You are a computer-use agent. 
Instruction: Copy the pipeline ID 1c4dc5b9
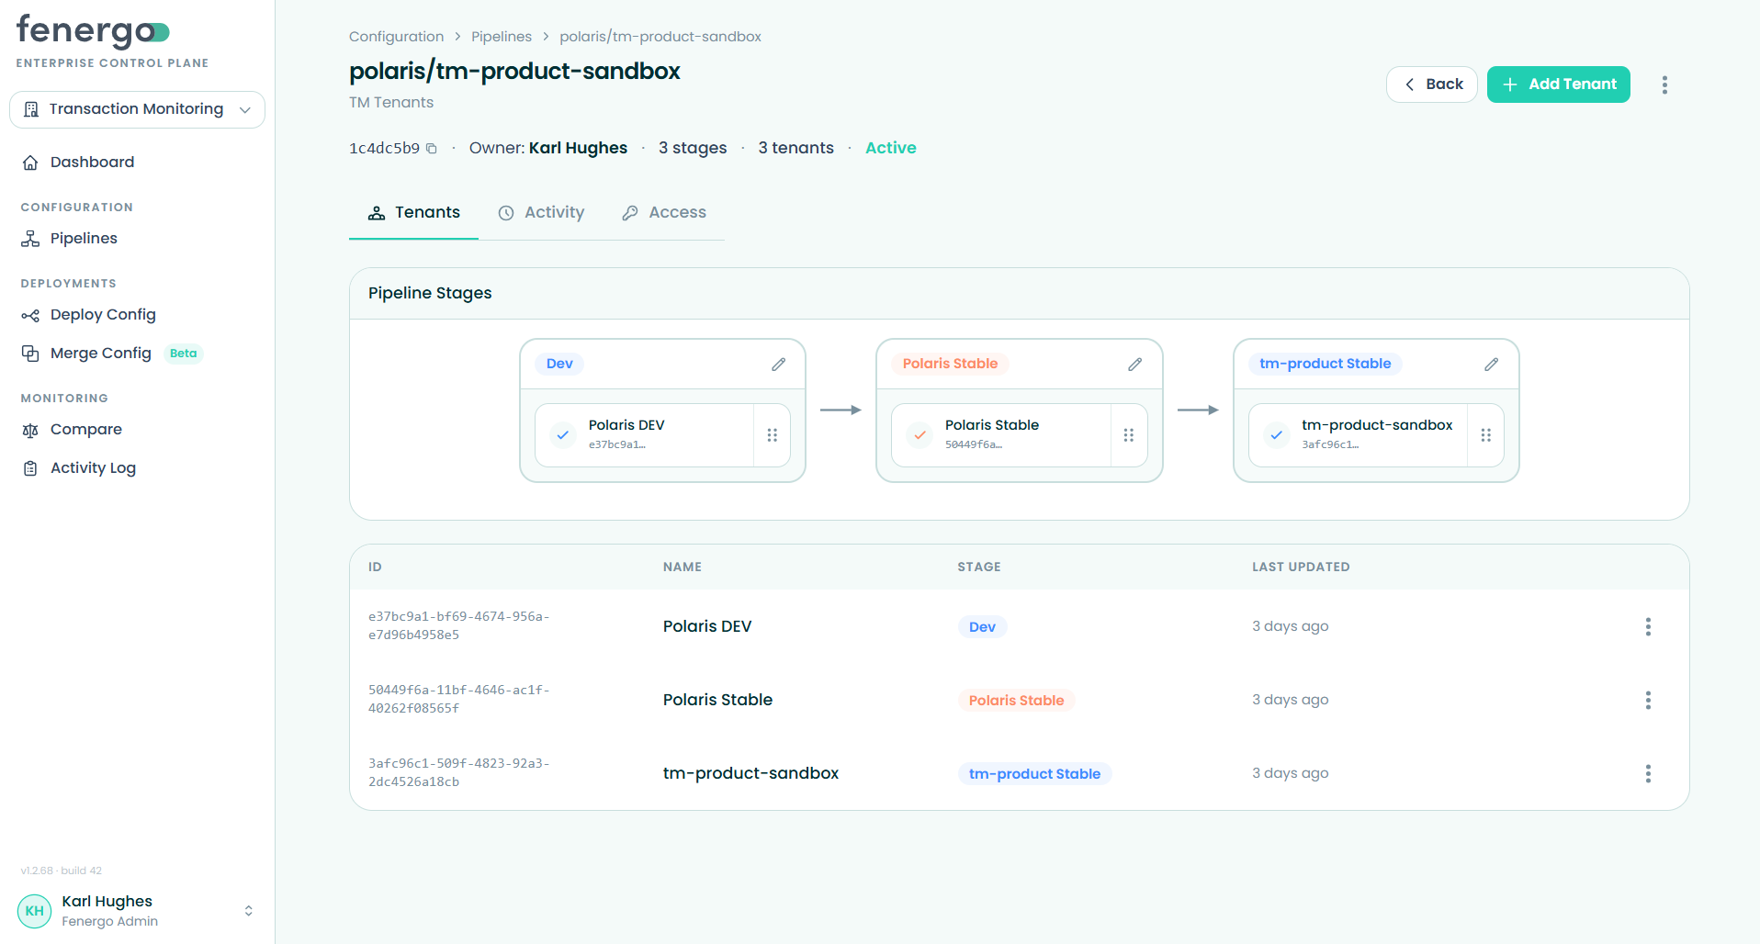(x=431, y=149)
